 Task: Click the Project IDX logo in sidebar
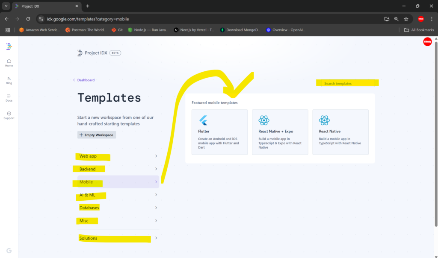pyautogui.click(x=9, y=46)
